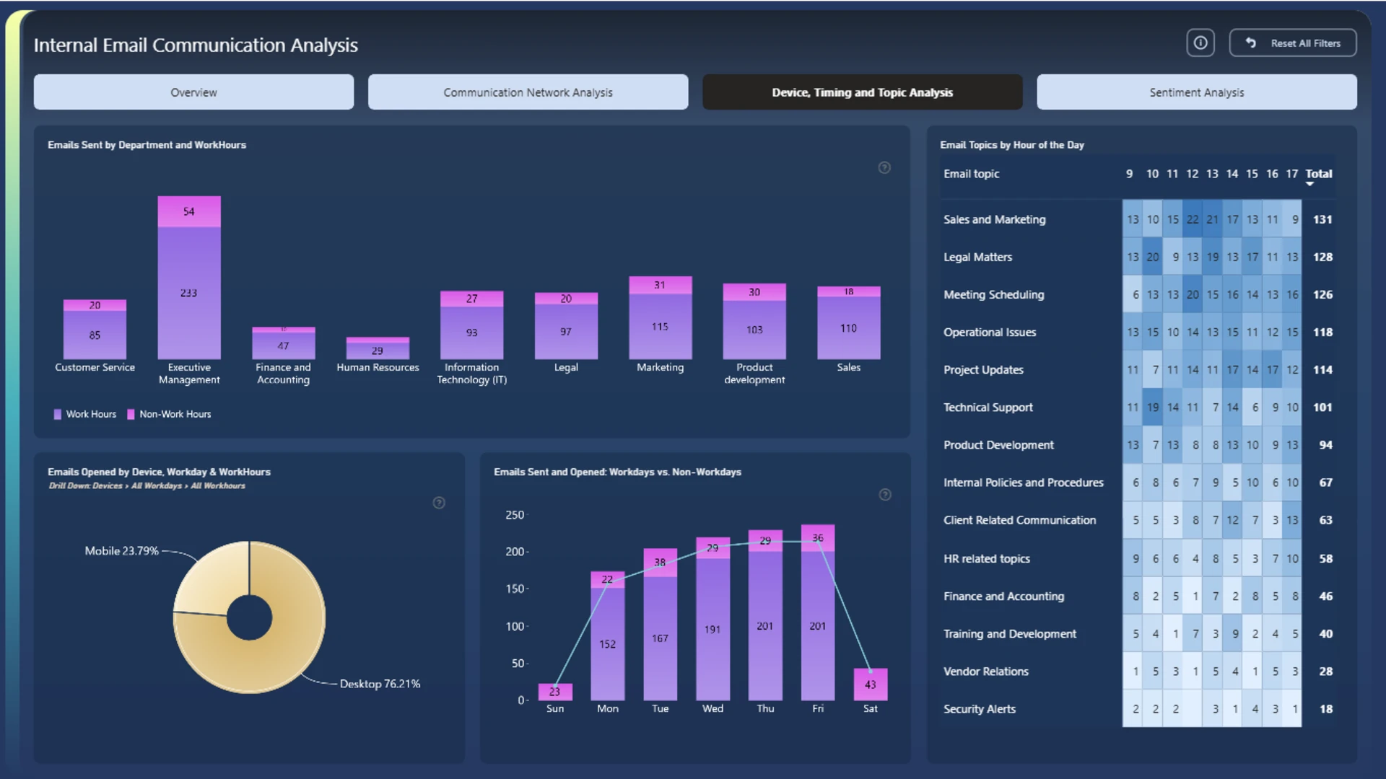This screenshot has height=779, width=1386.
Task: Click the Email topic column header
Action: 971,174
